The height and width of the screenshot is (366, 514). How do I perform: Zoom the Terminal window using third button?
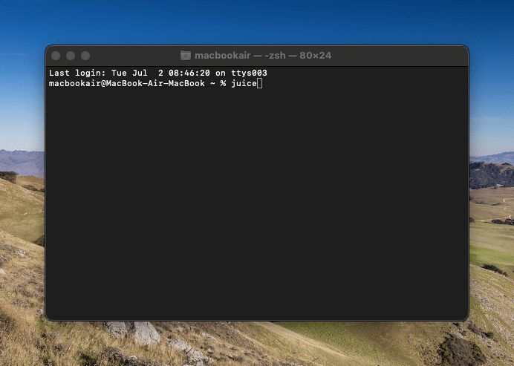pos(85,56)
